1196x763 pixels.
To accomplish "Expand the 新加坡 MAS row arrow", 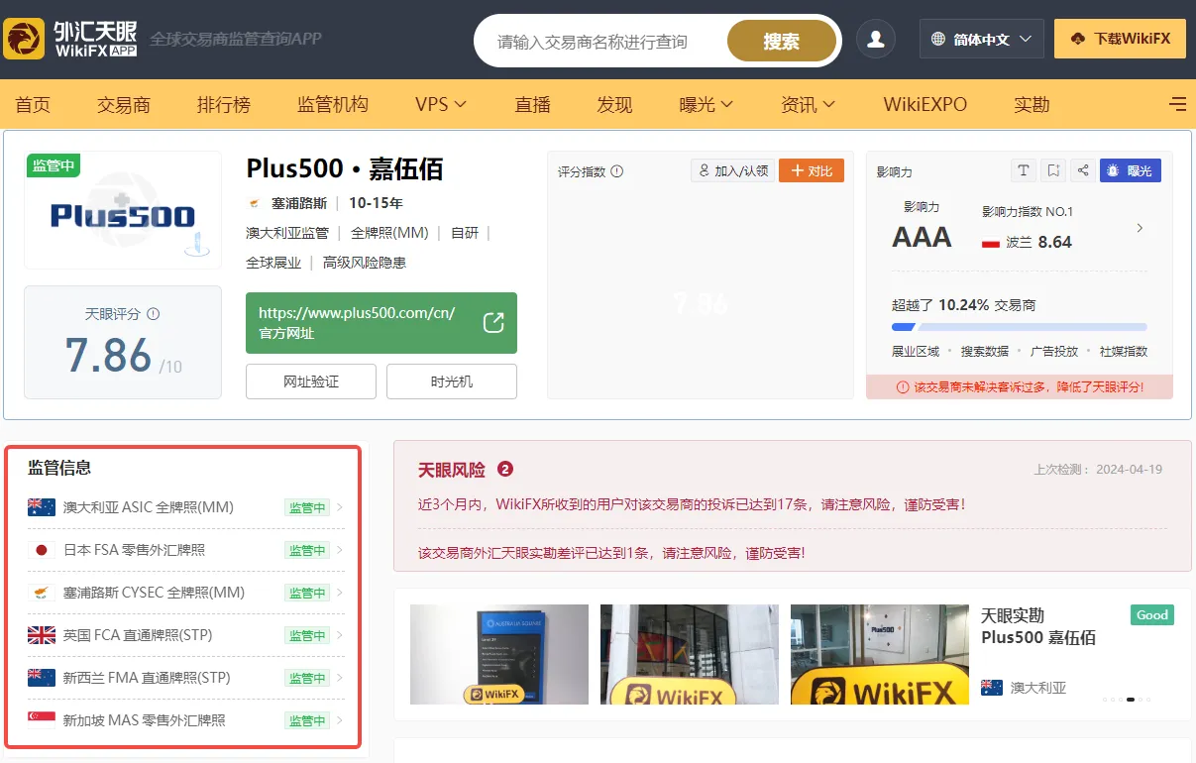I will pyautogui.click(x=340, y=720).
